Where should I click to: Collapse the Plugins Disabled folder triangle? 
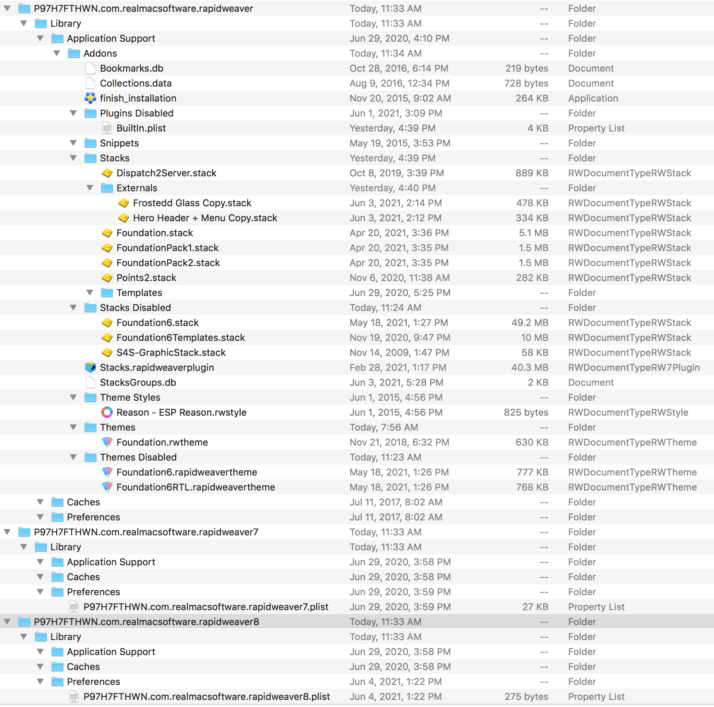[x=73, y=113]
